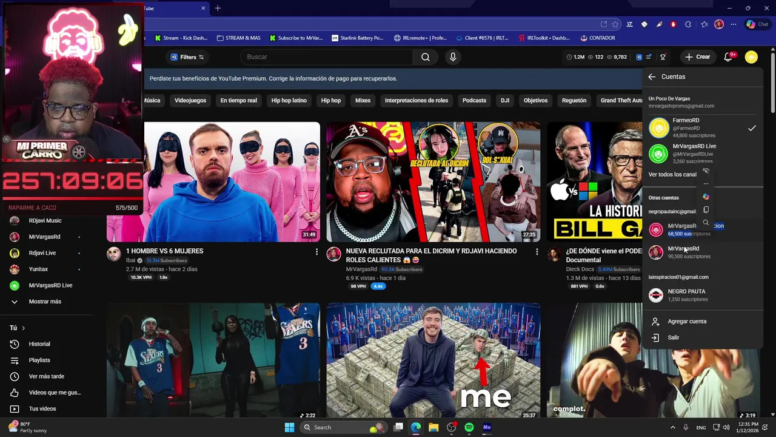This screenshot has height=437, width=776.
Task: Open more options for 1 HOMBRE VS 6 MUJERES
Action: 316,251
